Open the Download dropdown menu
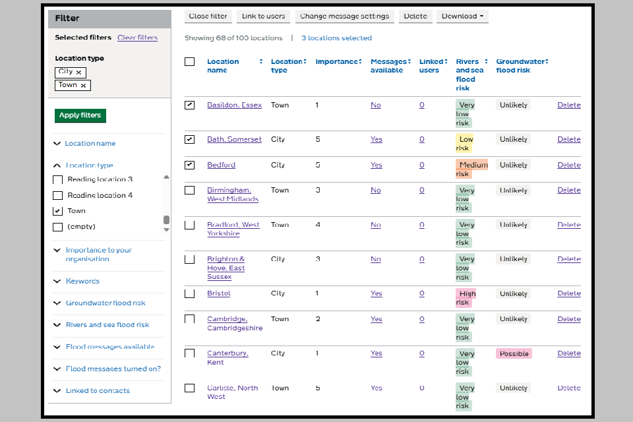Image resolution: width=633 pixels, height=422 pixels. [462, 16]
